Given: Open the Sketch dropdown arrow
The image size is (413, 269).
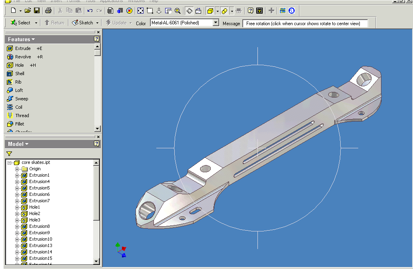Looking at the screenshot, I should tap(97, 23).
